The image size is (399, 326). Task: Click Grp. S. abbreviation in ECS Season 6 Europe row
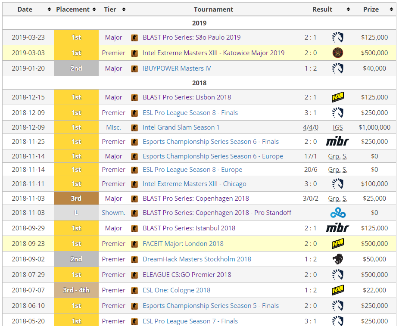click(338, 156)
